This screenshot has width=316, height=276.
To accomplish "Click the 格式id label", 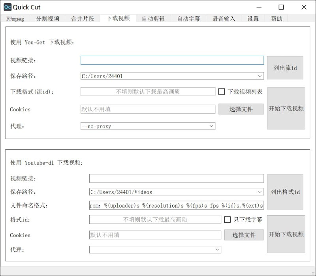I will [x=20, y=220].
